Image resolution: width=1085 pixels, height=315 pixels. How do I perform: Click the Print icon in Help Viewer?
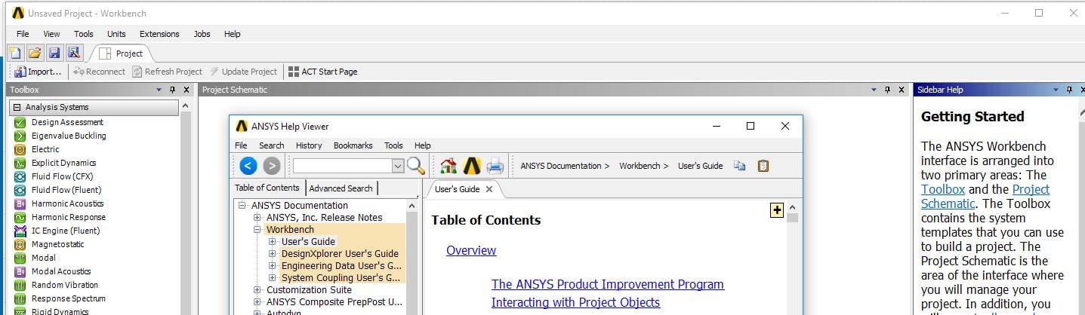[495, 166]
